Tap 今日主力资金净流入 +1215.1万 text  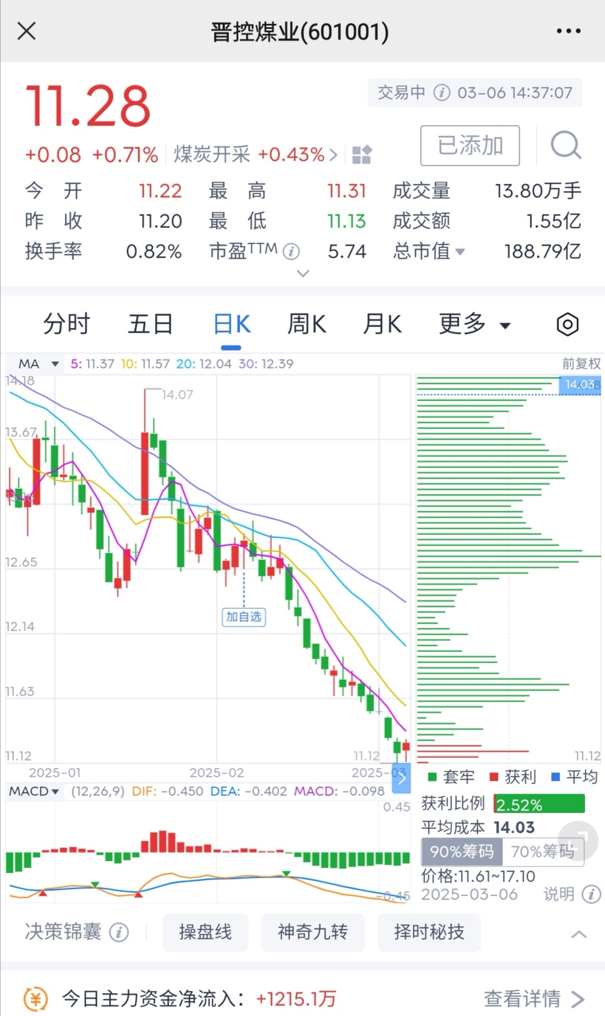click(x=199, y=998)
